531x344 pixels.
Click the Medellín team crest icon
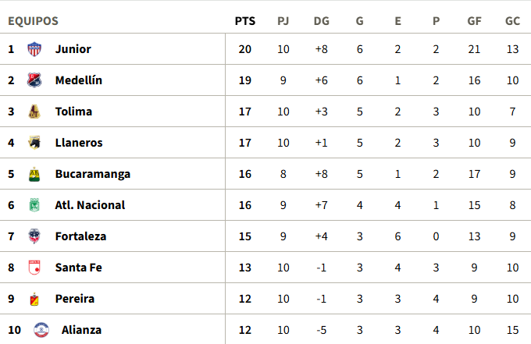34,80
